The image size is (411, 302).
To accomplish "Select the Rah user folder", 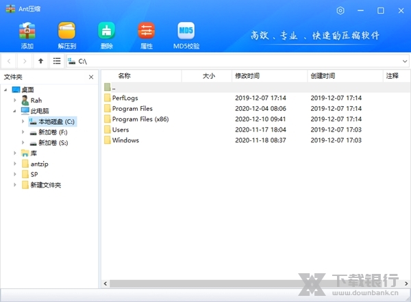I will click(32, 101).
